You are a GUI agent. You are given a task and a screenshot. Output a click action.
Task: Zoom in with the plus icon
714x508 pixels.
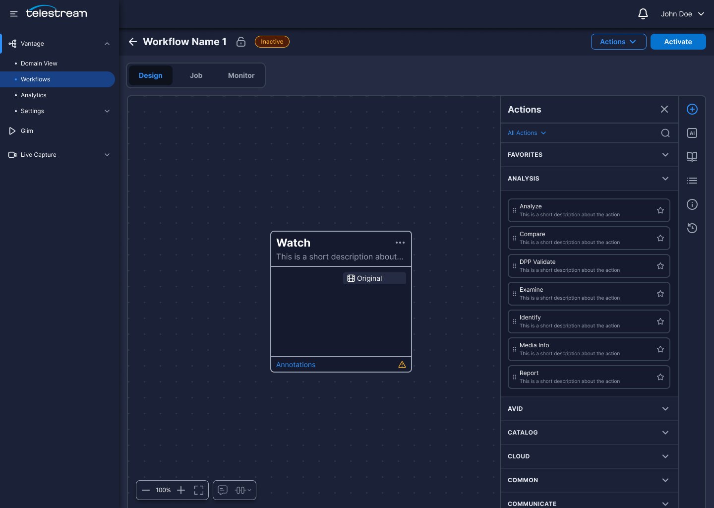pyautogui.click(x=181, y=490)
